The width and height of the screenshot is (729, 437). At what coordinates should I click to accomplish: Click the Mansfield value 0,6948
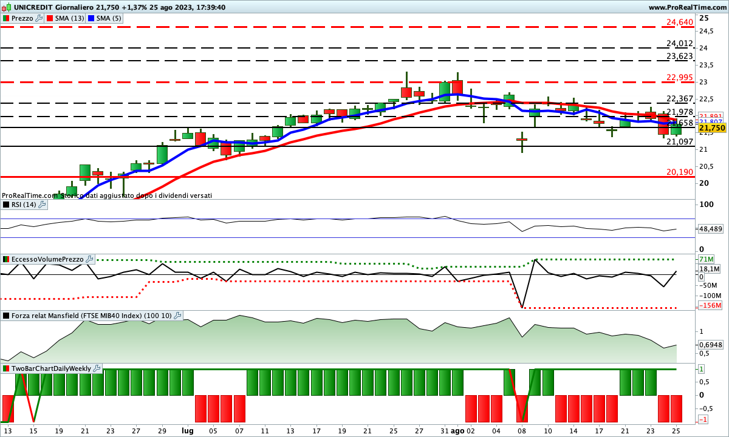point(711,345)
